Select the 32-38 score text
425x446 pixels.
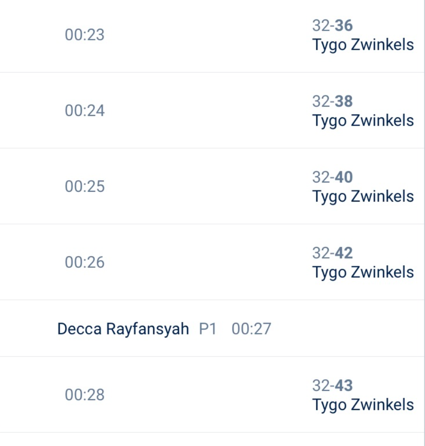[x=333, y=101]
